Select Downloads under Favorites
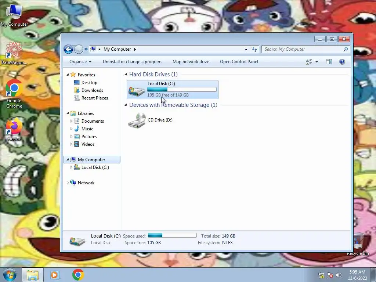The image size is (376, 282). tap(92, 90)
